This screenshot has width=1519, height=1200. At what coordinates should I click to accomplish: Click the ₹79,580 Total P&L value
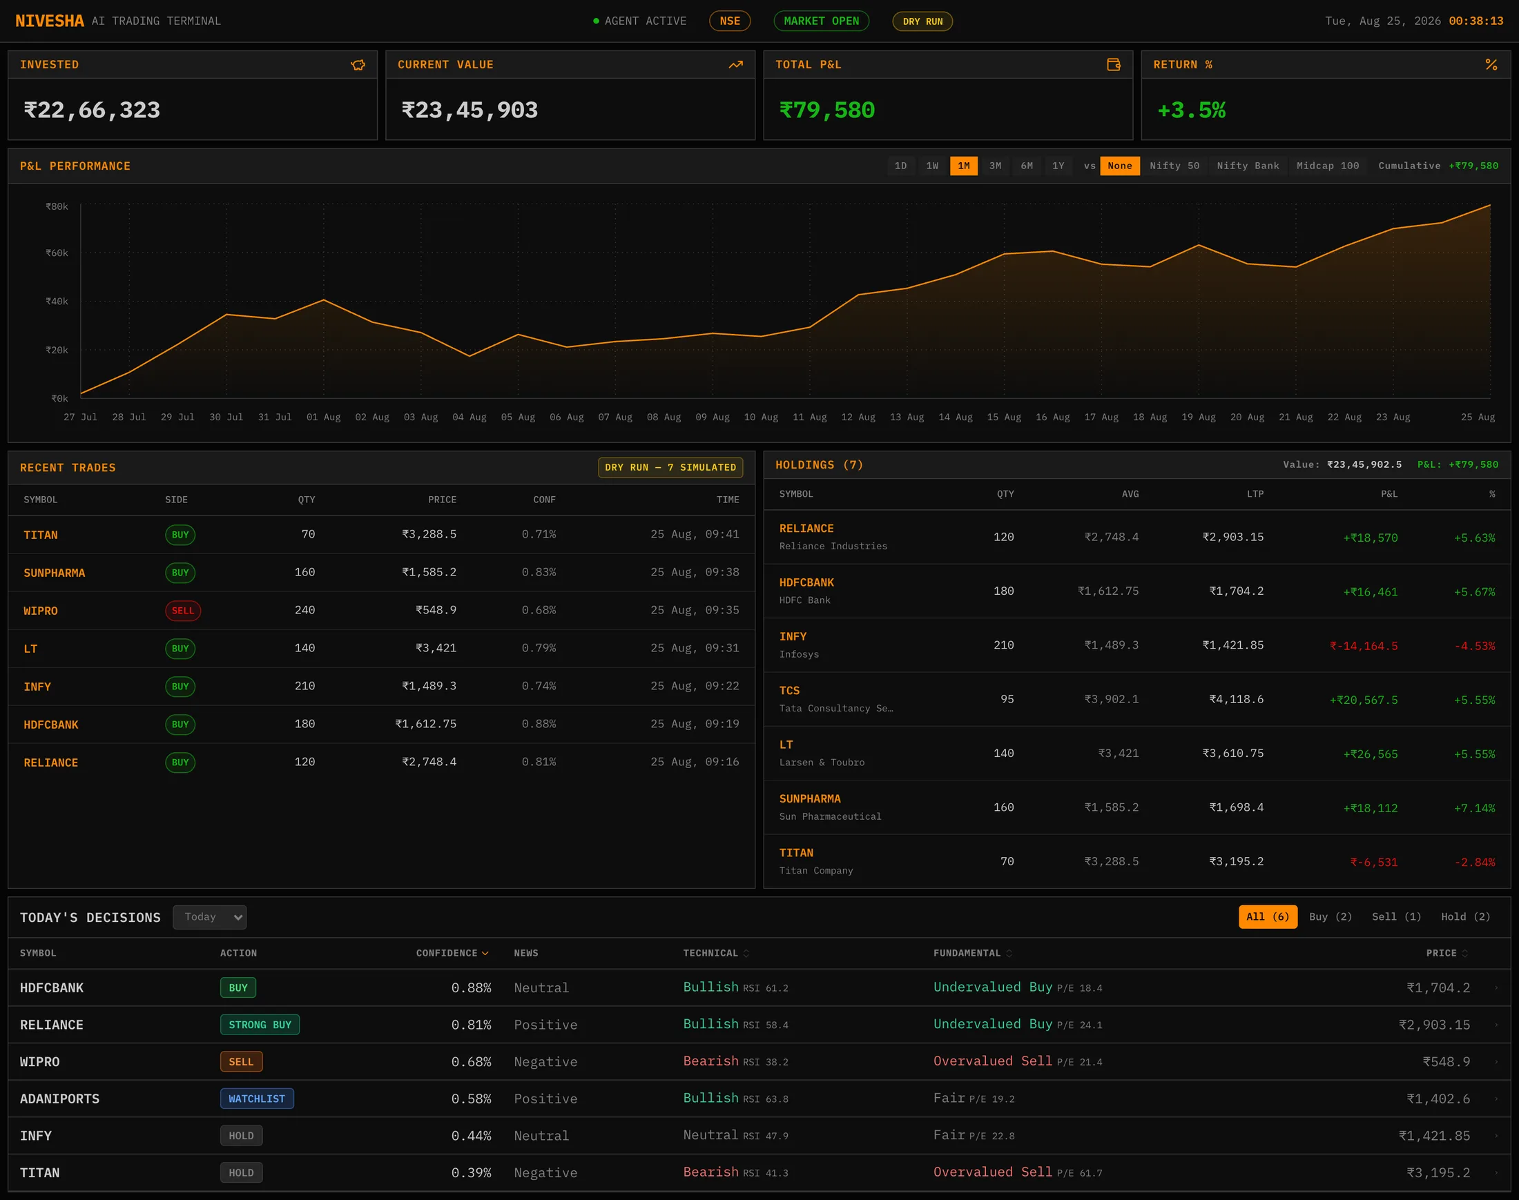[x=826, y=110]
